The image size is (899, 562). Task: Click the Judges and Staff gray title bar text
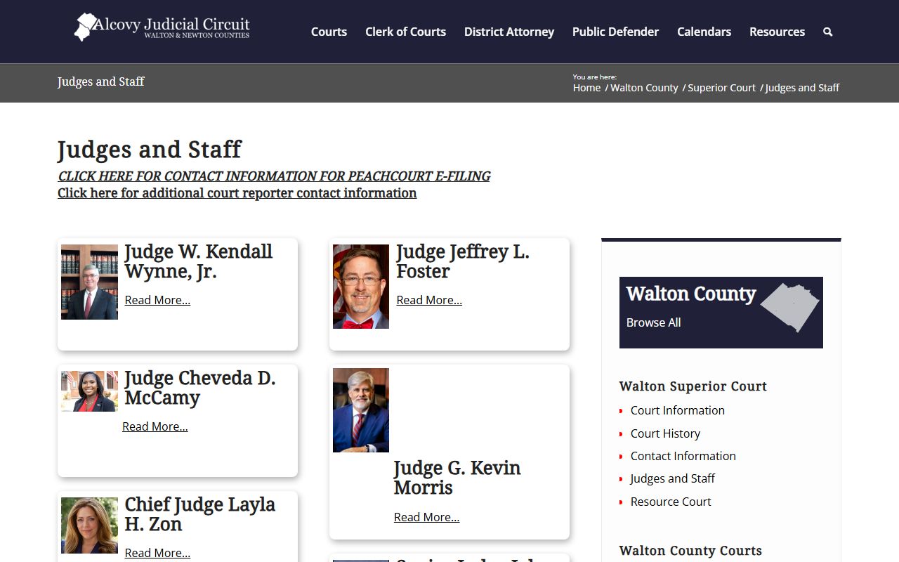point(101,82)
